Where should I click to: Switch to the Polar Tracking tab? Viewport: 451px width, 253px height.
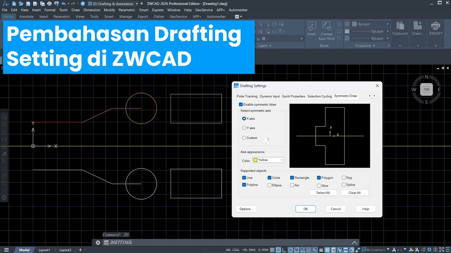pos(247,96)
